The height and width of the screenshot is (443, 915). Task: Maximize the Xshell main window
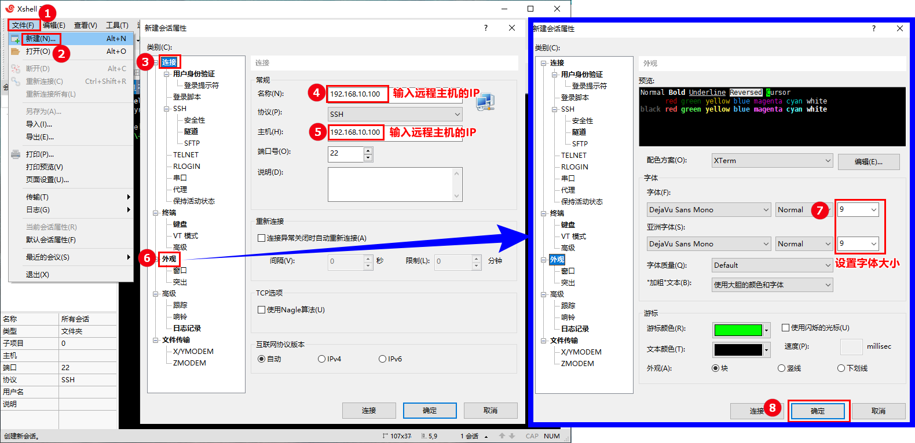pyautogui.click(x=530, y=9)
